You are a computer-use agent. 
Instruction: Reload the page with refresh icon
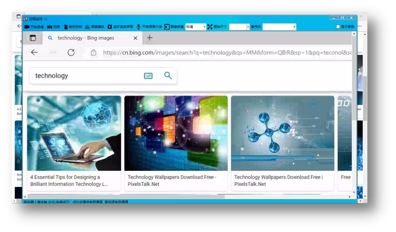point(71,53)
